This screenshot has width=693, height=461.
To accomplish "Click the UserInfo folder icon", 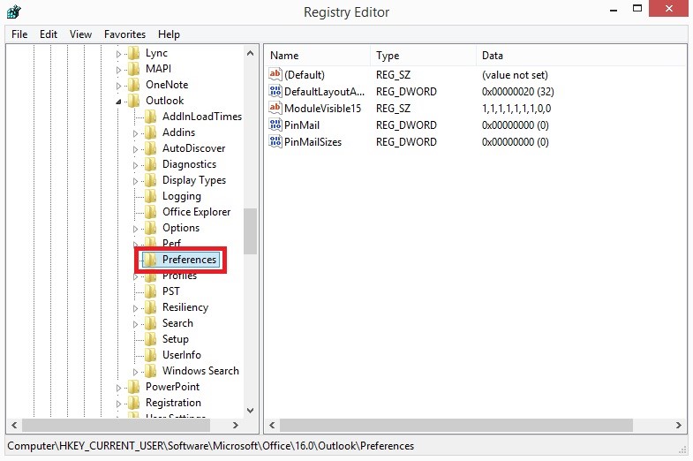I will pyautogui.click(x=151, y=355).
